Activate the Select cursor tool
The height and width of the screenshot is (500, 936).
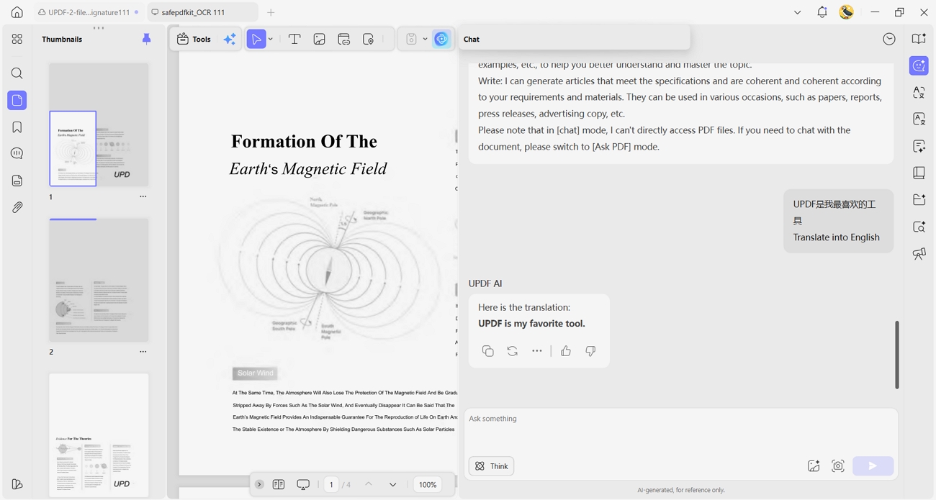tap(256, 39)
